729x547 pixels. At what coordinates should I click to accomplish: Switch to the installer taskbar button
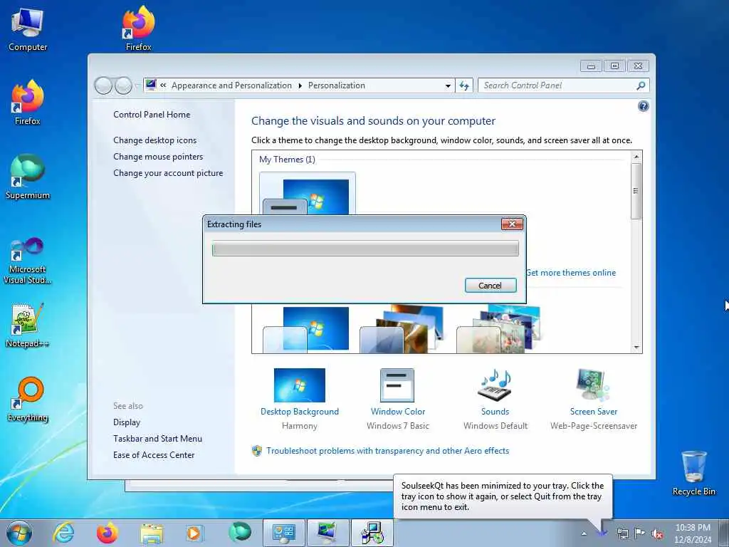click(372, 533)
